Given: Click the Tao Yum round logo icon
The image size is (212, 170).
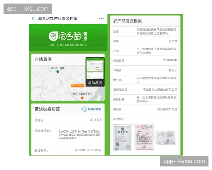Looking at the screenshot, I should 53,36.
